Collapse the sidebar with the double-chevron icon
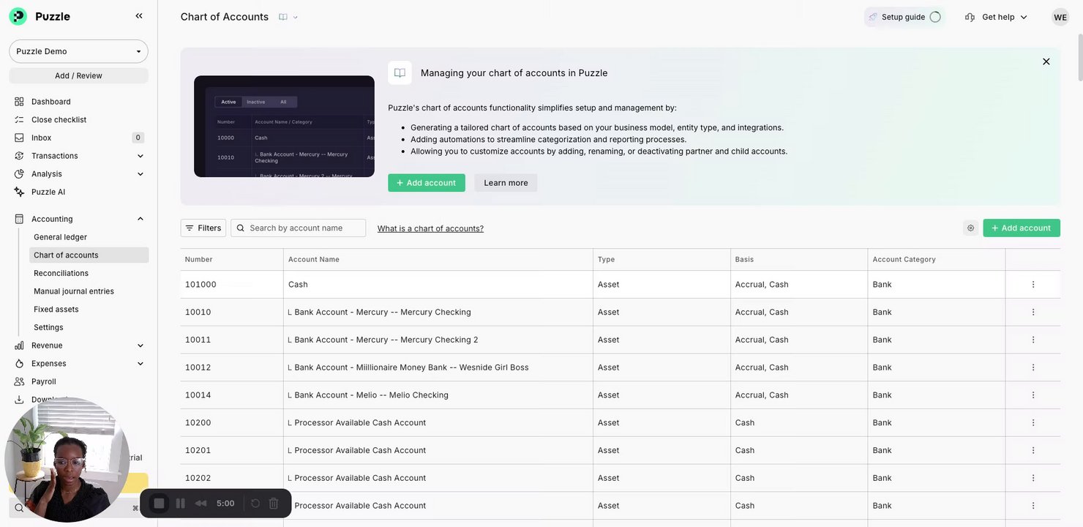This screenshot has width=1083, height=527. coord(139,16)
